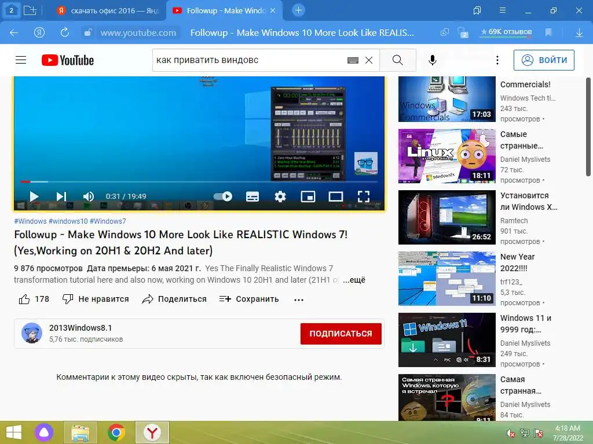
Task: Open Yandex home via Я button
Action: [39, 33]
